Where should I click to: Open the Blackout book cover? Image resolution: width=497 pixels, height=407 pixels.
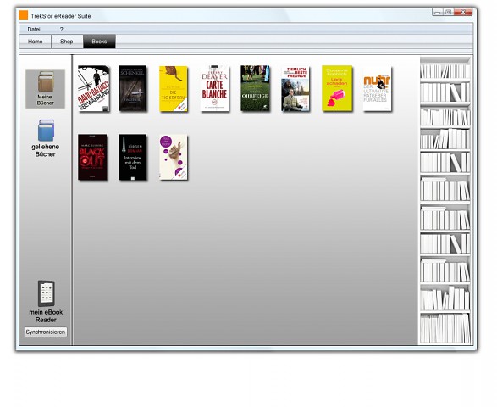click(x=92, y=157)
